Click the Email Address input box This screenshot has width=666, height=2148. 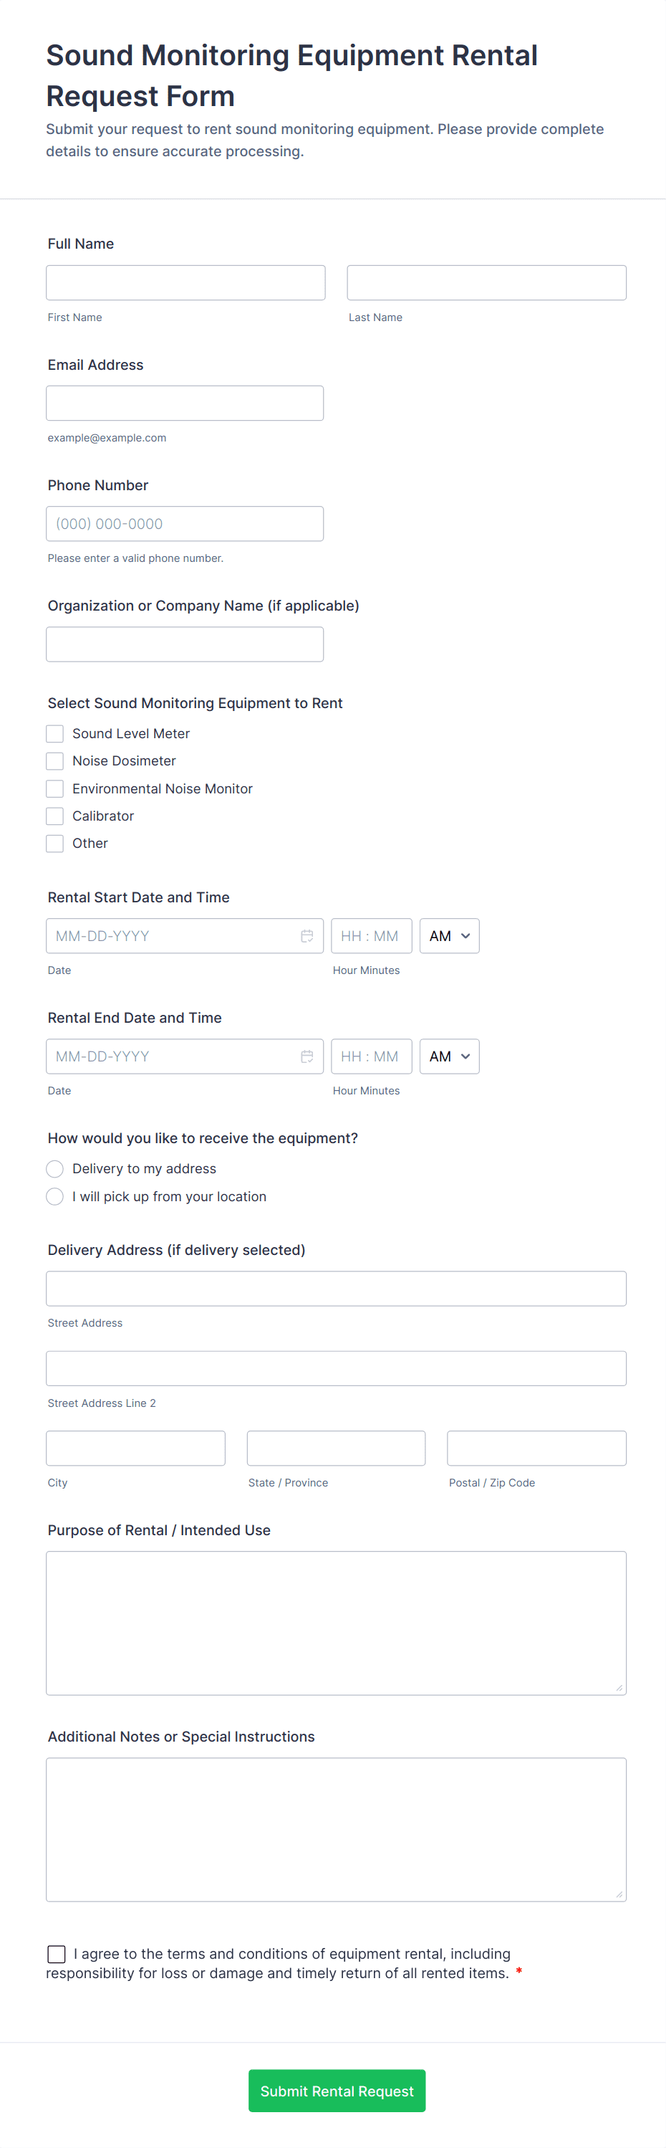pyautogui.click(x=185, y=403)
